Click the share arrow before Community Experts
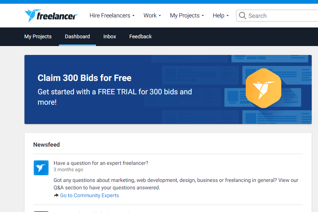This screenshot has height=212, width=318. point(56,195)
